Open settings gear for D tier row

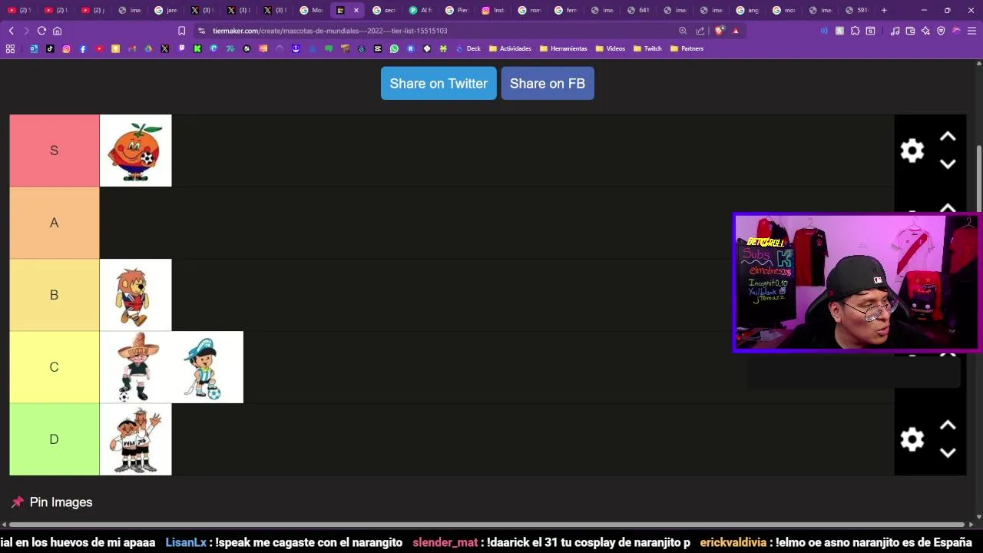tap(912, 439)
